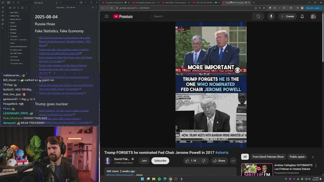Open Obsidian bookmarks icon
Screen dimensions: 324x182
[x=18, y=3]
